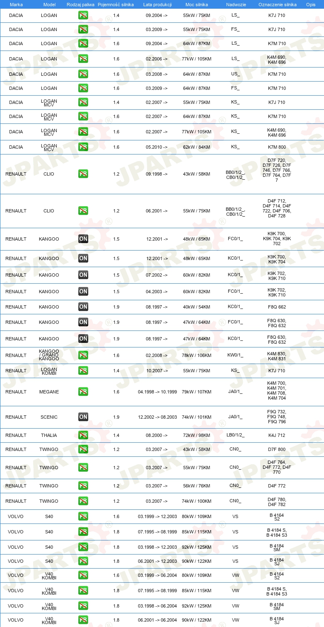This screenshot has height=627, width=324.
Task: Click the F8Q 662 engine code cell
Action: tap(277, 307)
